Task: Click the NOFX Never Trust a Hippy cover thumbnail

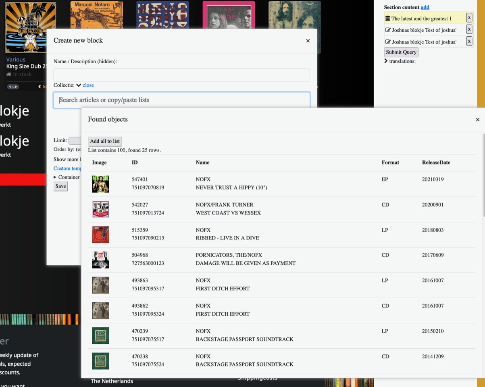Action: pos(100,184)
